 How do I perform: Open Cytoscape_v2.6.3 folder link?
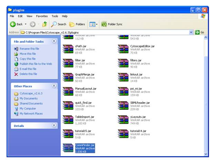pyautogui.click(x=31, y=93)
